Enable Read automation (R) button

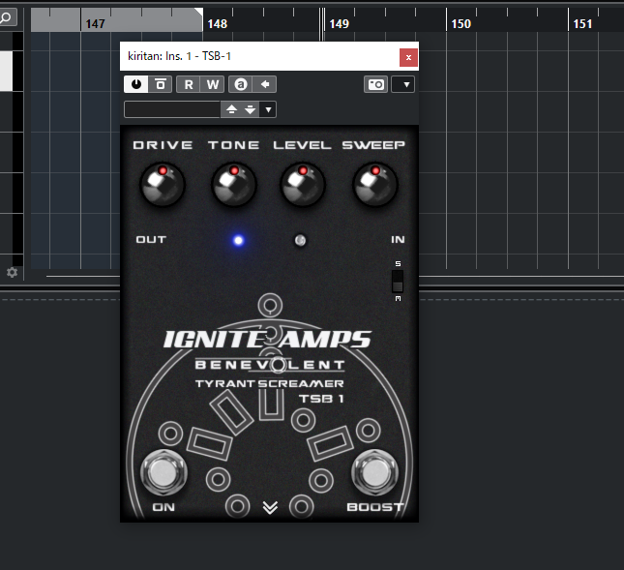(x=189, y=84)
